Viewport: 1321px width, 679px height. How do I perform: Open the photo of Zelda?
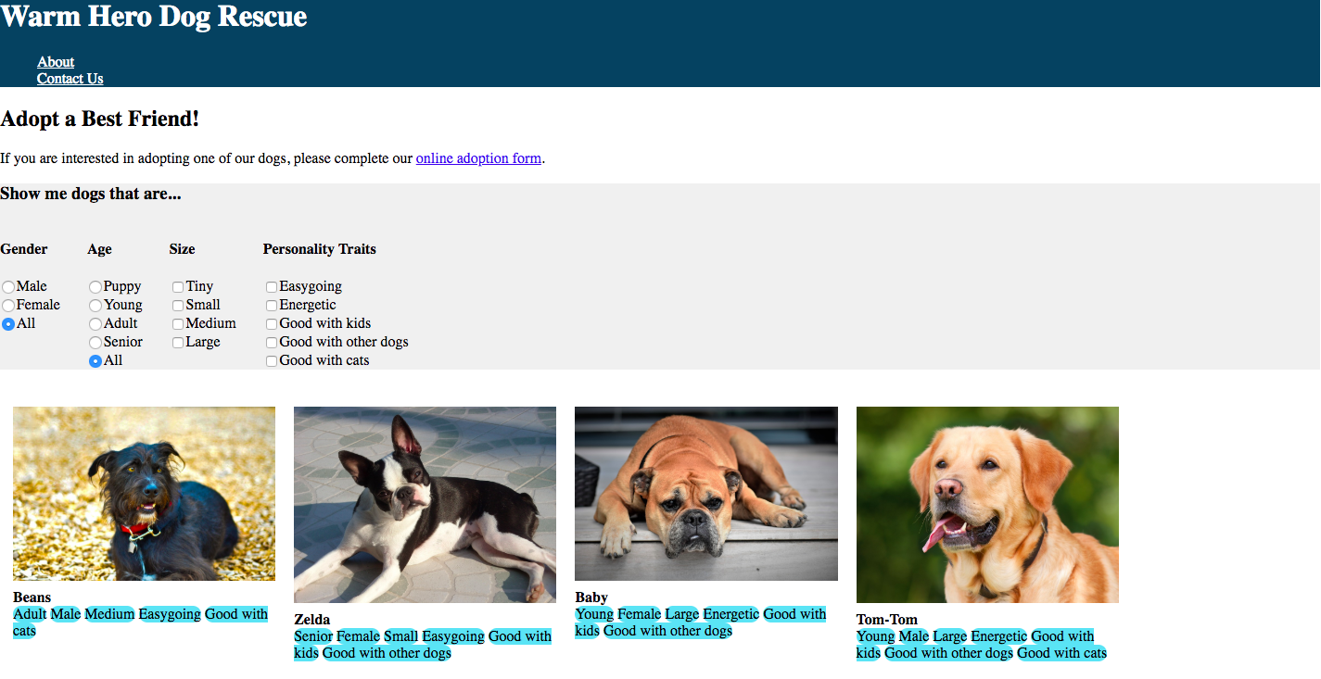[x=425, y=505]
